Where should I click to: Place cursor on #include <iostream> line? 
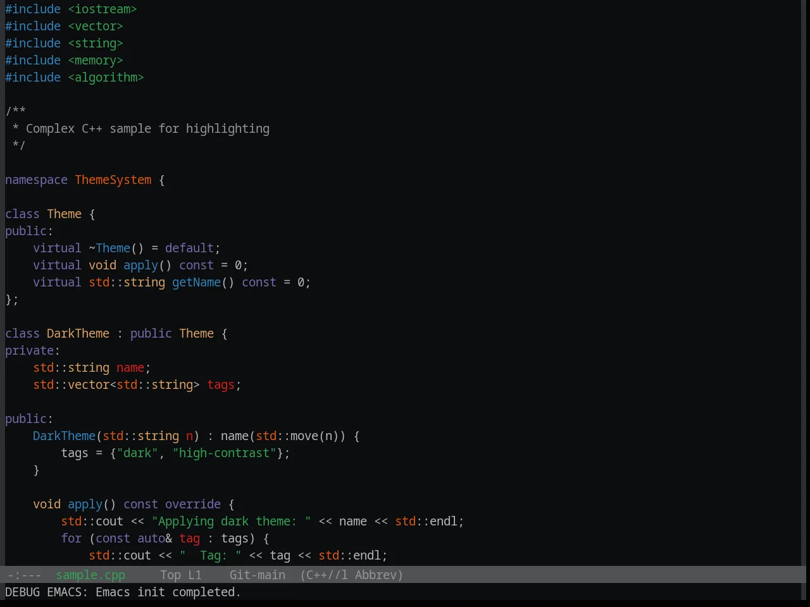point(71,9)
